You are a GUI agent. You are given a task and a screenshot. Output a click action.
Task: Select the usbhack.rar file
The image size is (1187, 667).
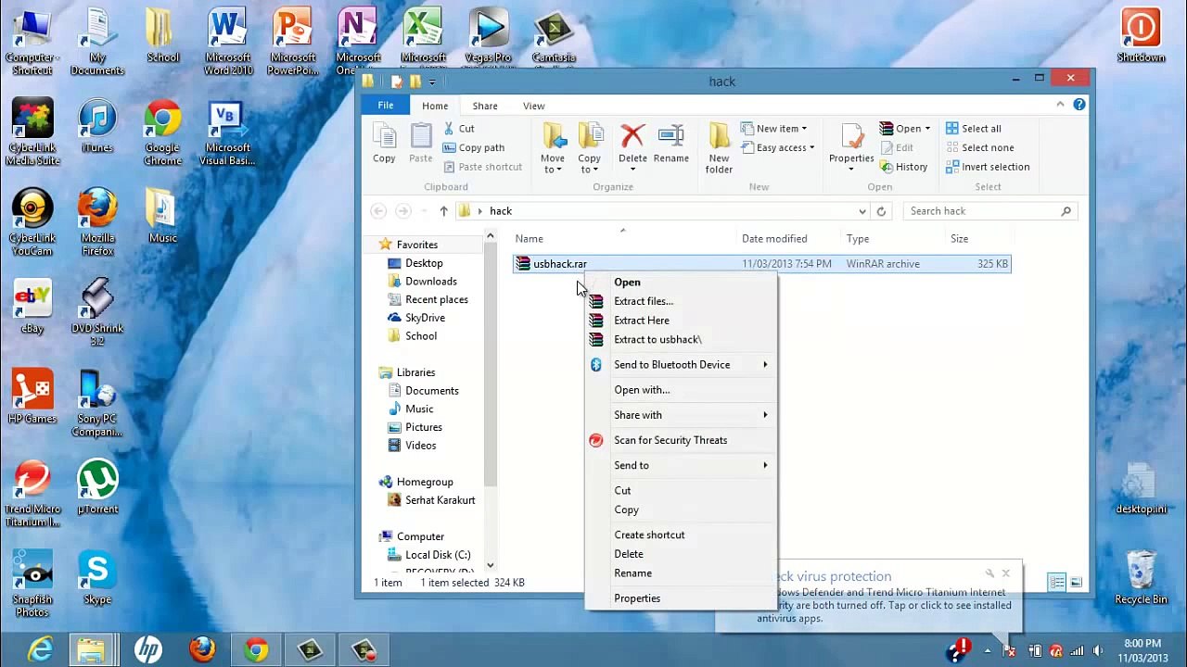pos(762,264)
